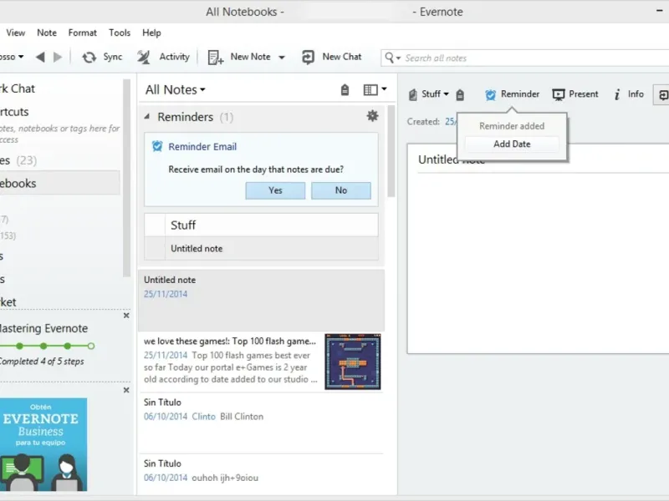The width and height of the screenshot is (669, 501).
Task: Open the Sin Título note about Bill Clinton
Action: click(x=261, y=423)
